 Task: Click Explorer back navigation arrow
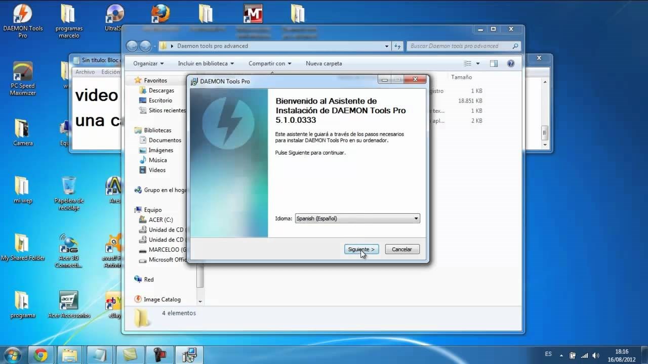click(x=132, y=46)
